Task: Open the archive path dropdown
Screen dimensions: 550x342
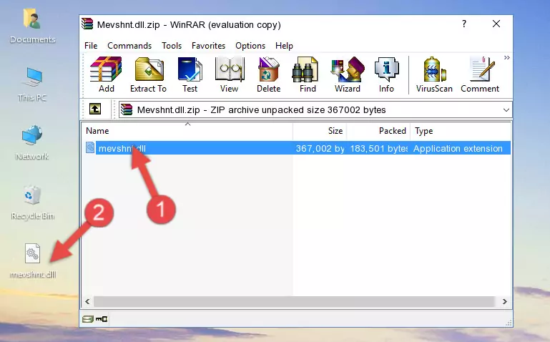Action: tap(506, 109)
